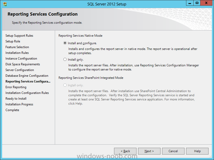Click description 'Installs and configures the report server'

tap(133, 51)
